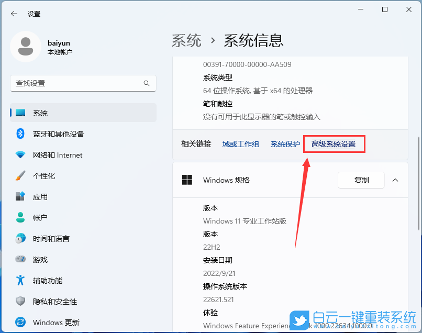Open the 系统保护 link
This screenshot has width=422, height=333.
[x=285, y=144]
